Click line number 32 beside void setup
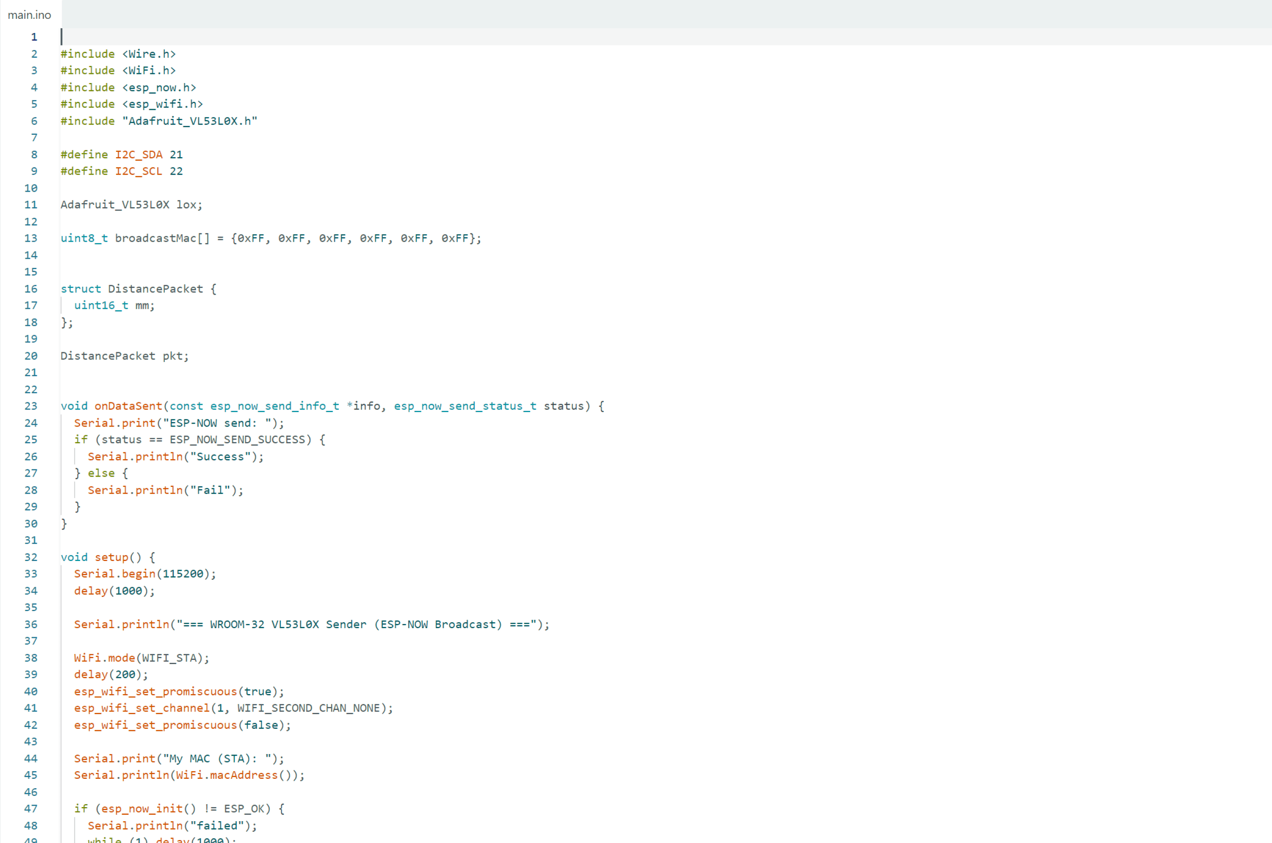Viewport: 1272px width, 843px height. 31,558
